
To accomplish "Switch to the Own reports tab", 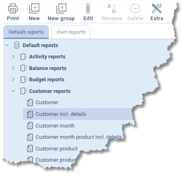I will coord(71,32).
